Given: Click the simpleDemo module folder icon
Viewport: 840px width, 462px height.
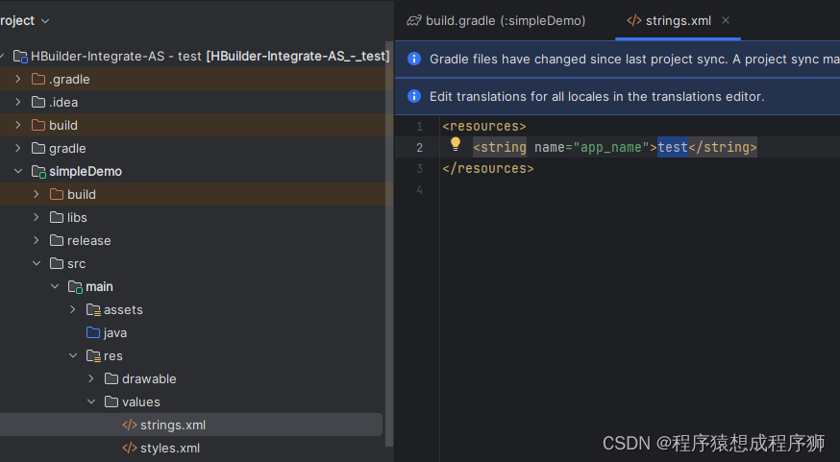Looking at the screenshot, I should pyautogui.click(x=38, y=171).
